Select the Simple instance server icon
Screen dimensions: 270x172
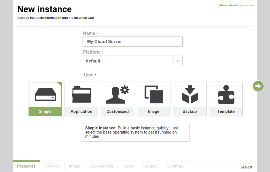coord(45,94)
